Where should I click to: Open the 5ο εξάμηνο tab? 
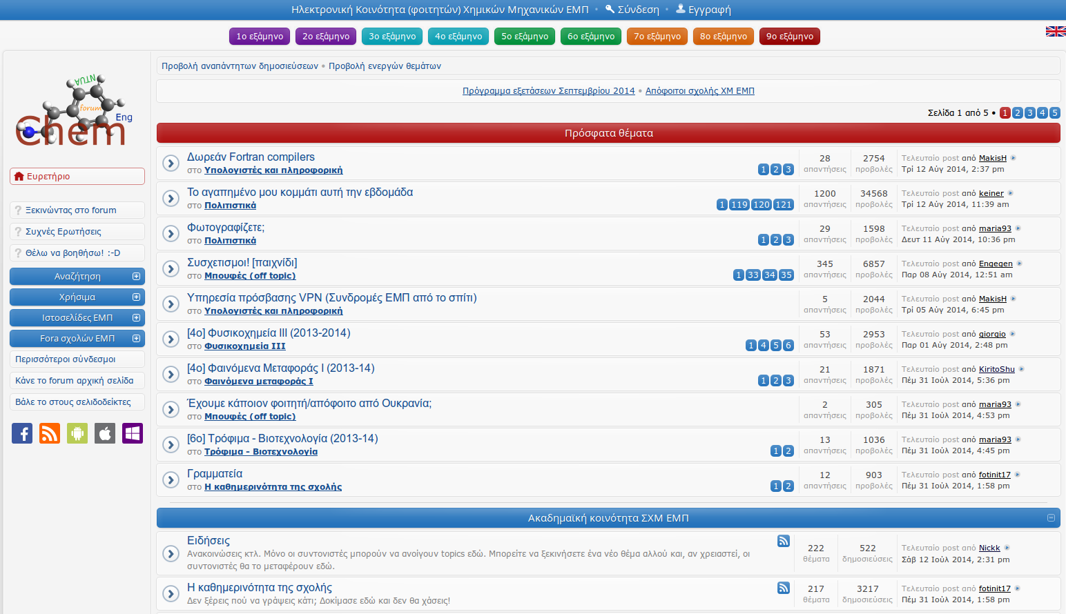[525, 36]
